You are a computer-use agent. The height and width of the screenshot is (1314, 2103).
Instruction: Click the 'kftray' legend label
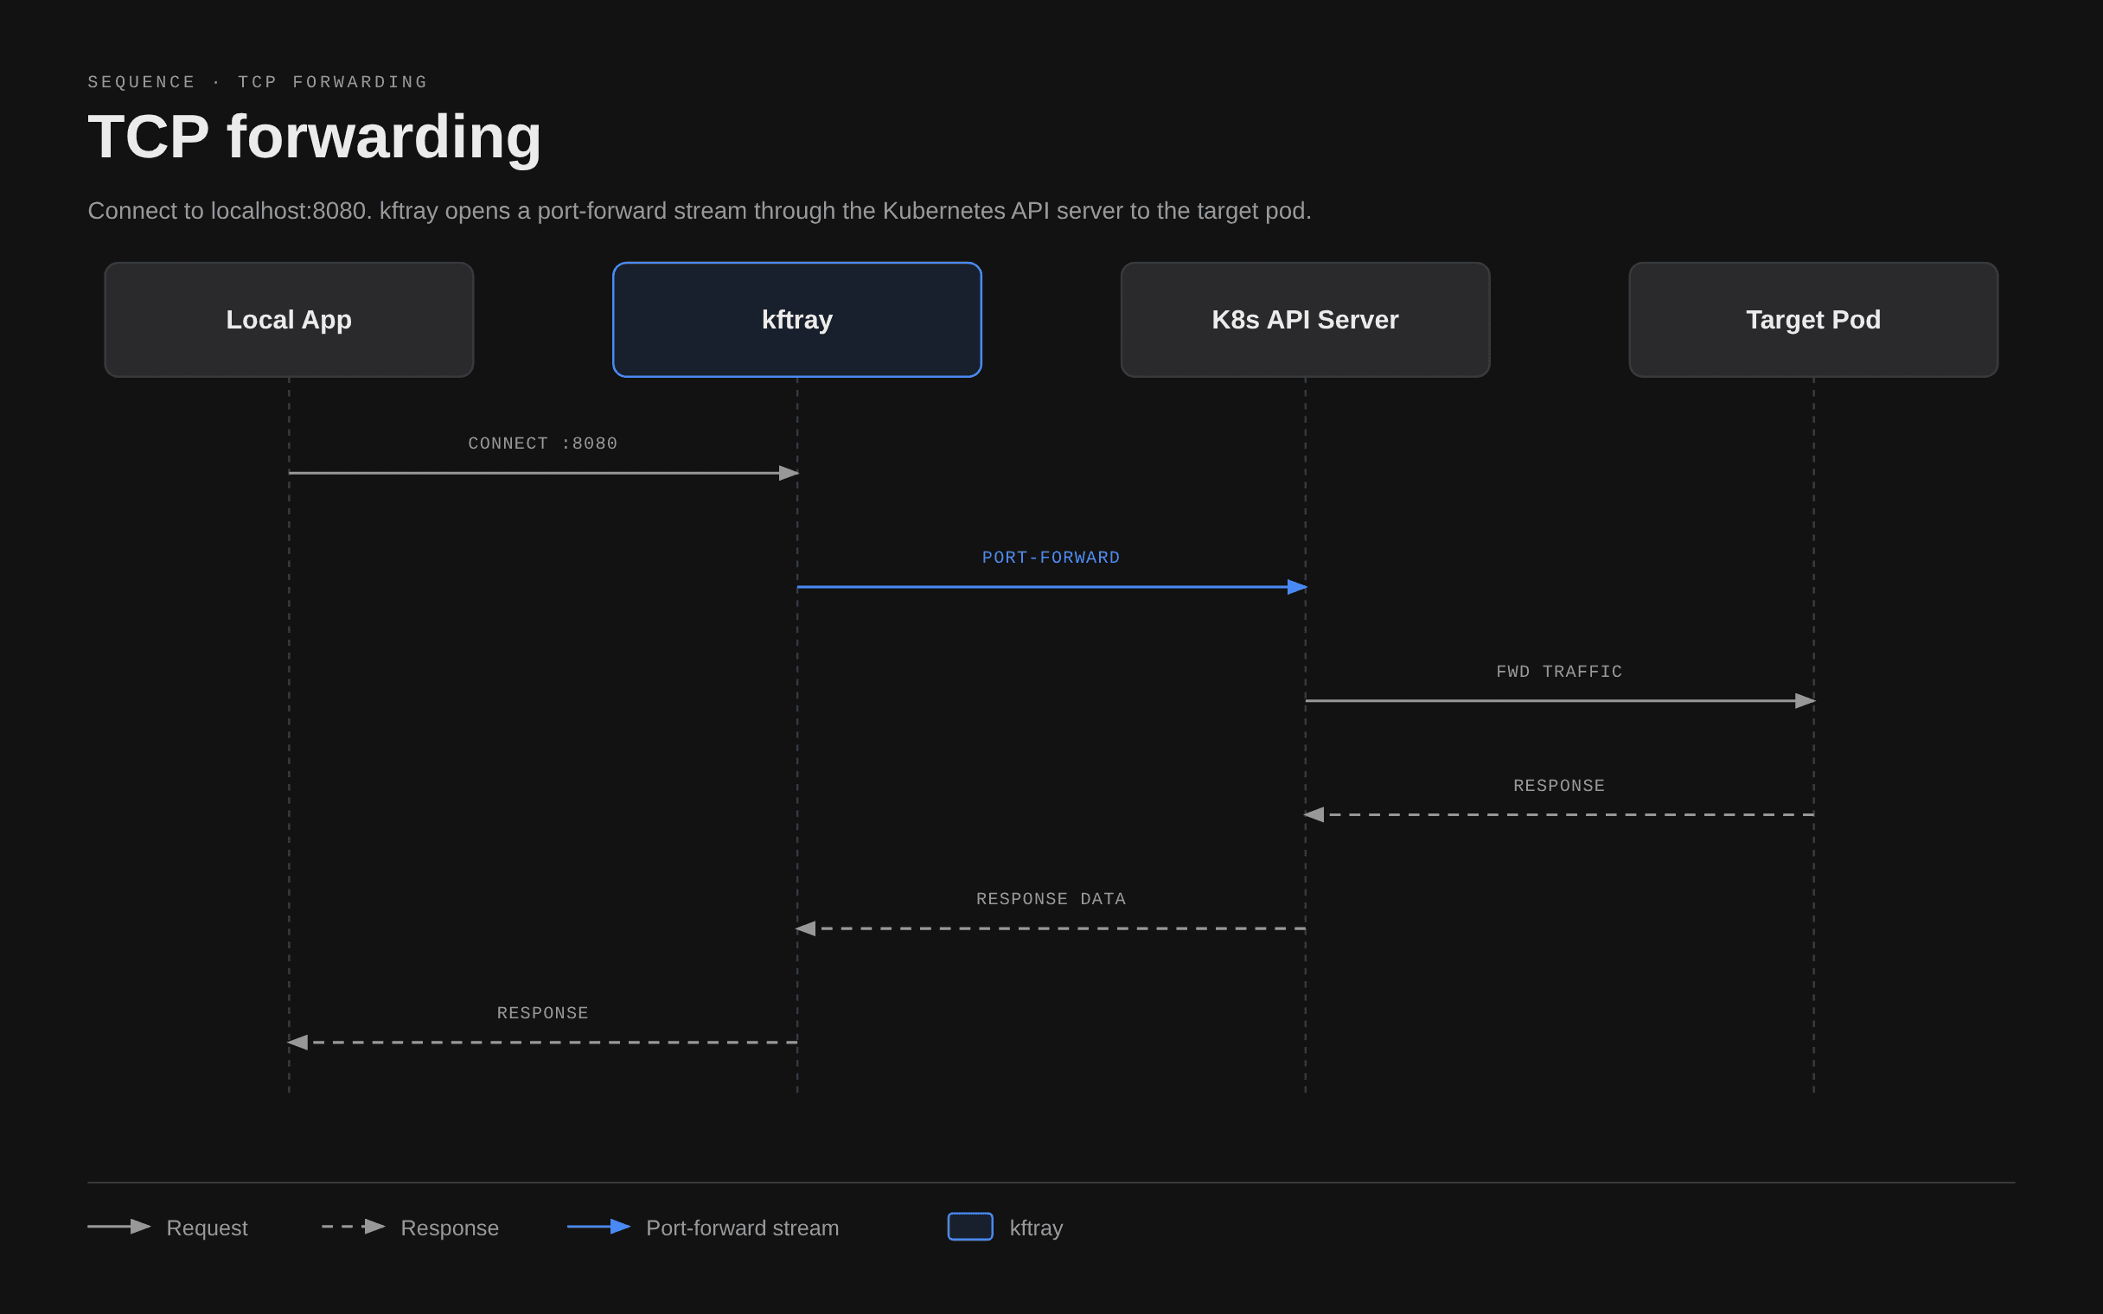click(1036, 1228)
